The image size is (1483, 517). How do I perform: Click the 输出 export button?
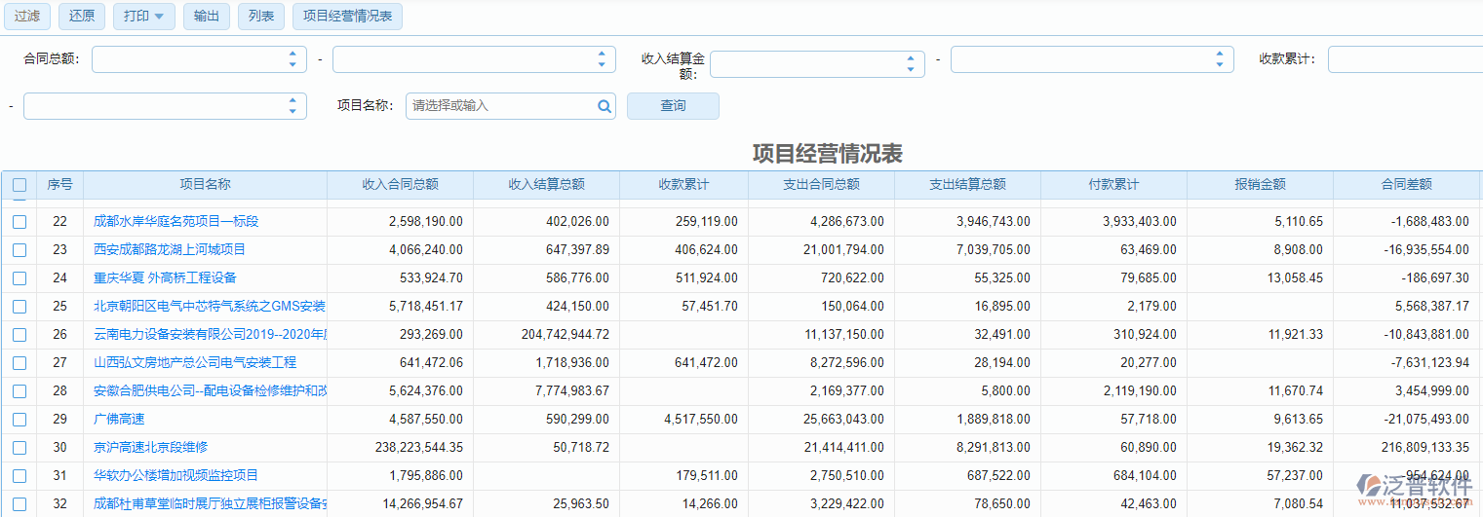coord(207,17)
